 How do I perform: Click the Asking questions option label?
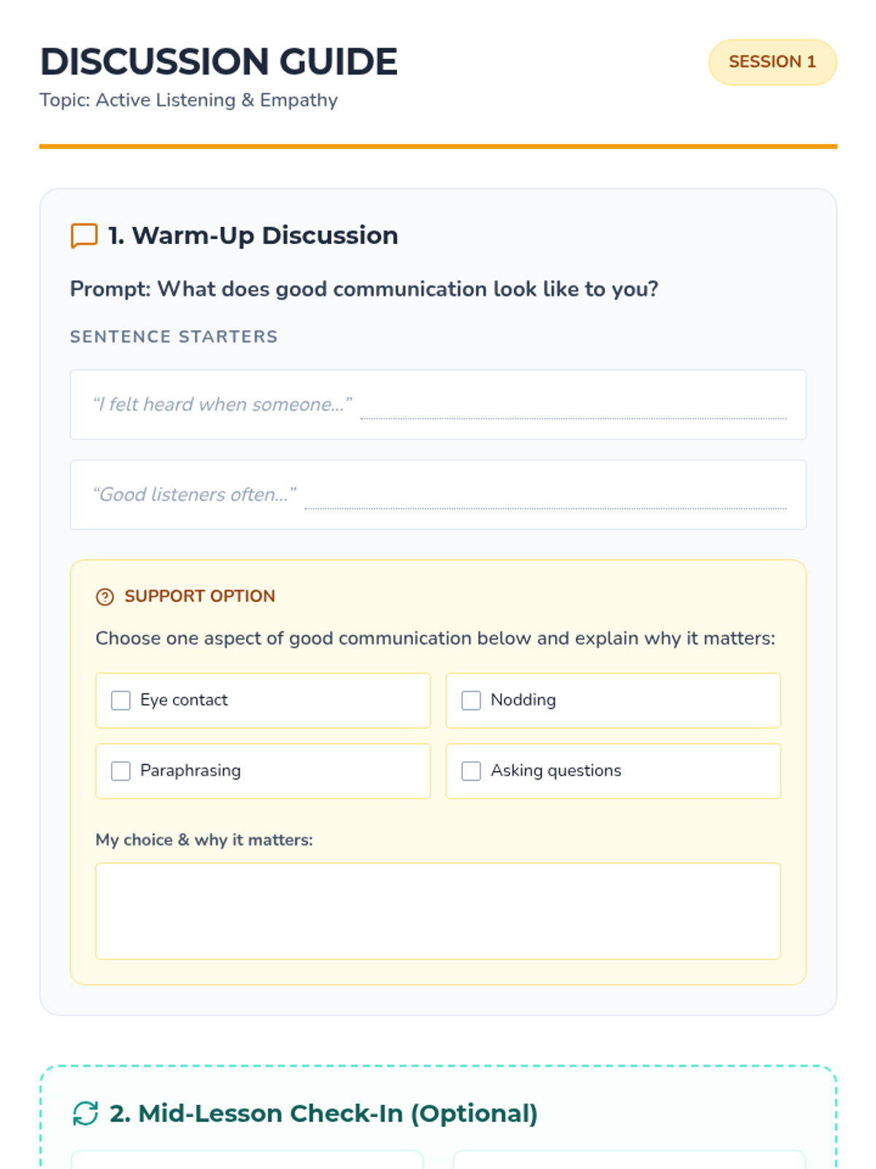click(x=556, y=771)
